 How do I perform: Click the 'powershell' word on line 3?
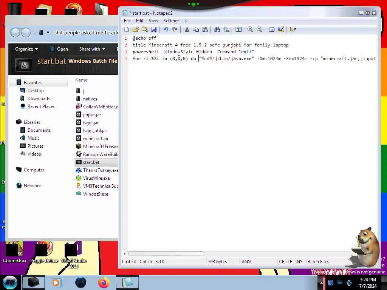146,52
